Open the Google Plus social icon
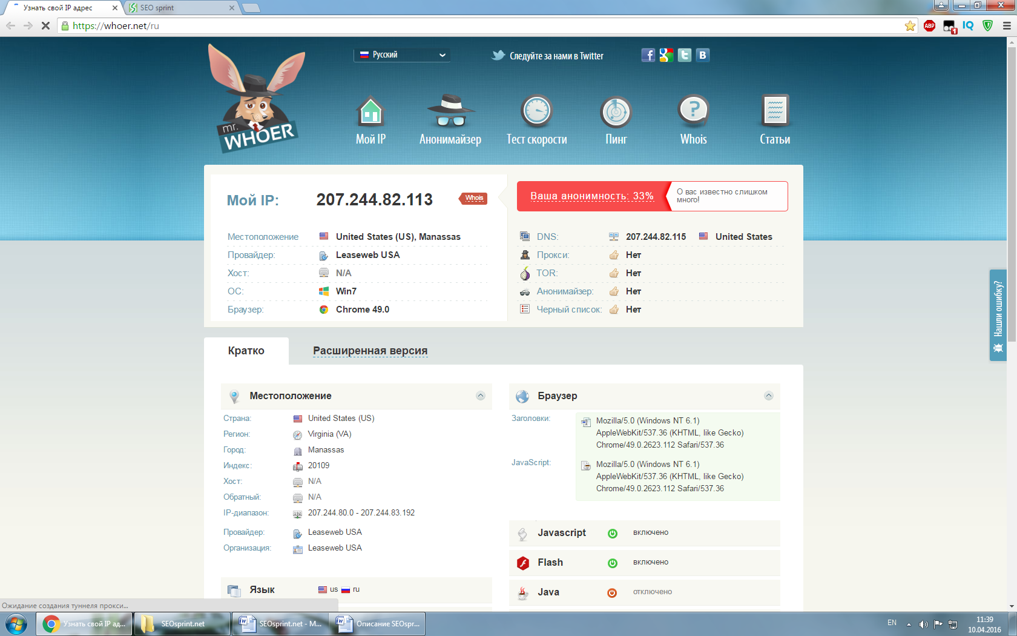1017x636 pixels. coord(666,55)
